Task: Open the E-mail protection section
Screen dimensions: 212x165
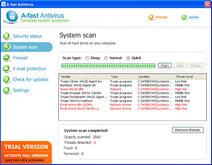Action: (29, 69)
